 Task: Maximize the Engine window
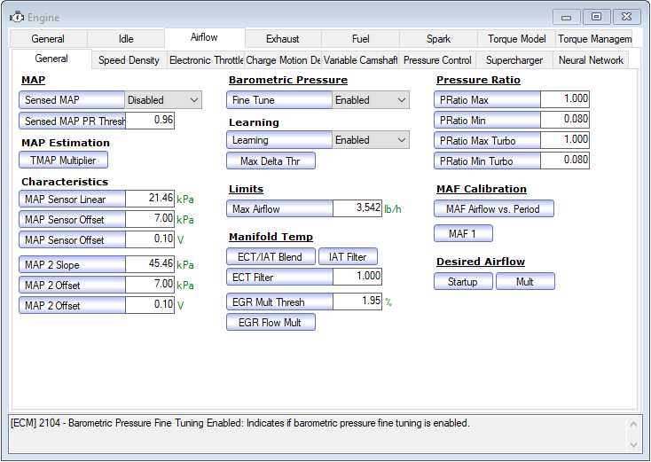tap(596, 16)
